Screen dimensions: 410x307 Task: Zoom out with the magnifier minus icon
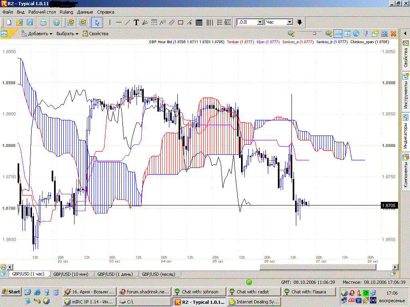pyautogui.click(x=291, y=34)
